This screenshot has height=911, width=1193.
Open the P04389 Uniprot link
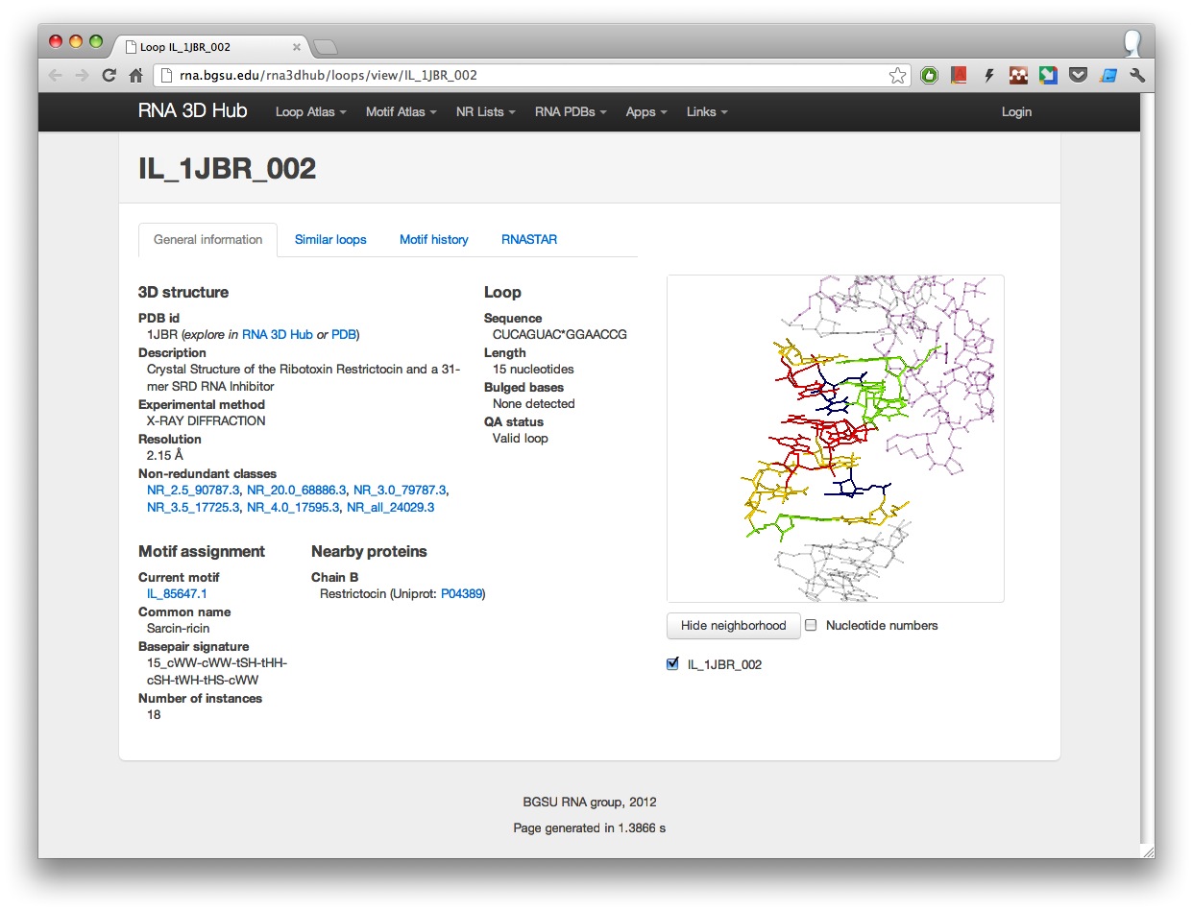(x=461, y=594)
